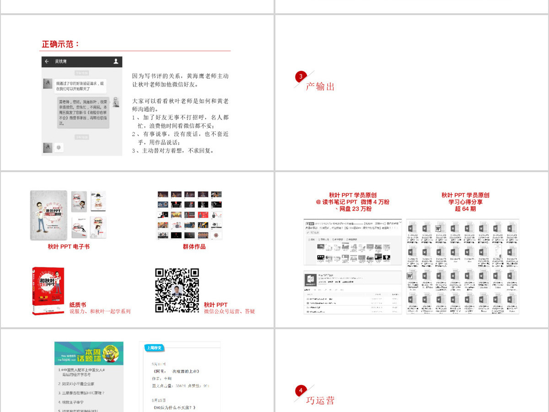Click the label 纸质书
The image size is (549, 412).
pyautogui.click(x=78, y=305)
